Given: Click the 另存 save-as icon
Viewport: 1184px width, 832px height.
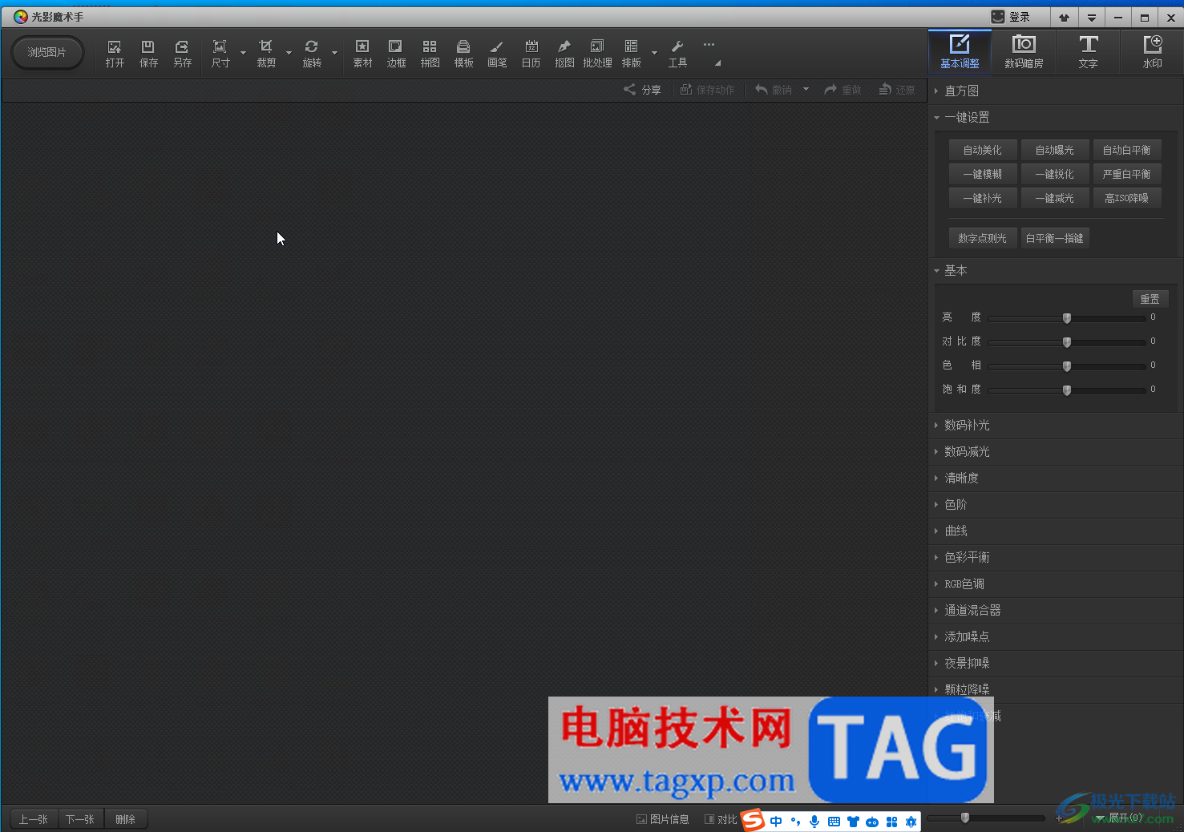Looking at the screenshot, I should [182, 53].
